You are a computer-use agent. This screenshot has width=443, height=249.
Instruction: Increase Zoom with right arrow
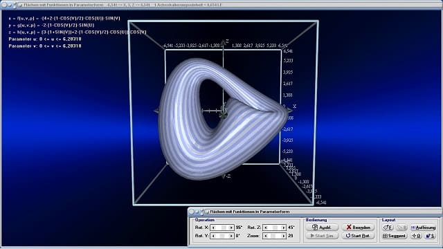click(x=283, y=236)
